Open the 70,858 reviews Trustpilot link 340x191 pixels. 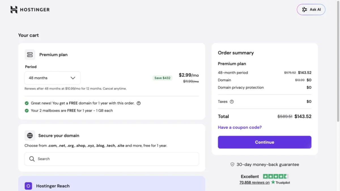(254, 183)
